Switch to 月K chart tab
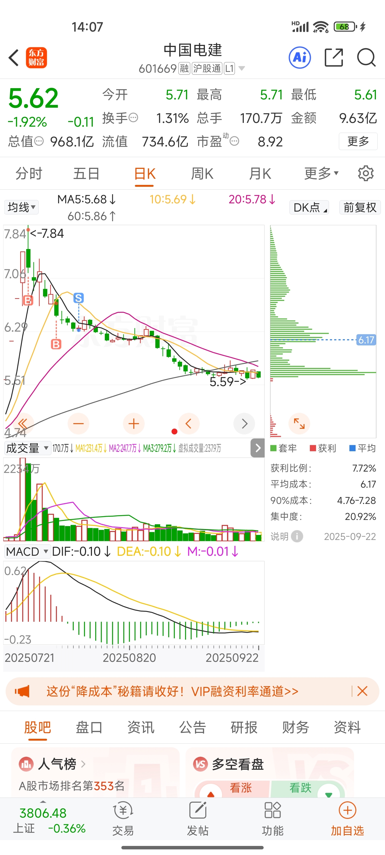 260,173
